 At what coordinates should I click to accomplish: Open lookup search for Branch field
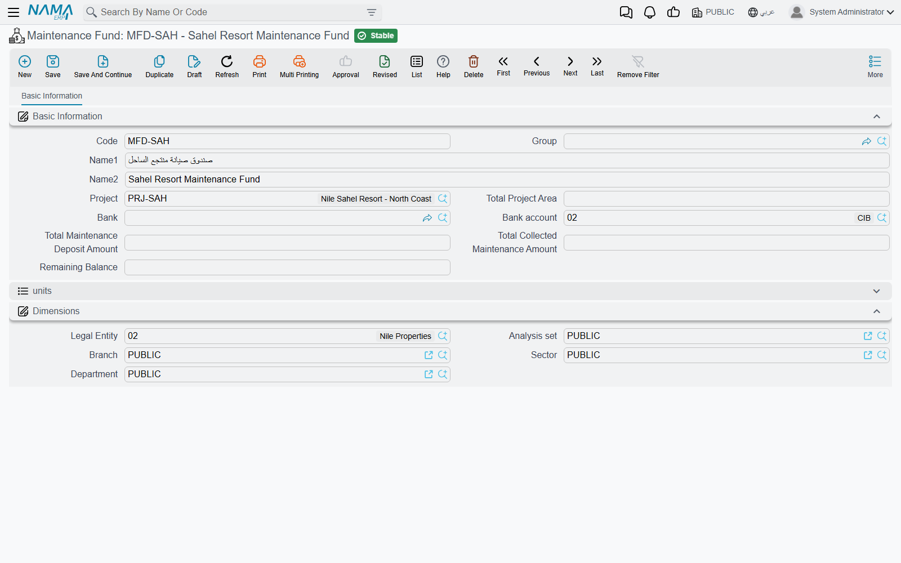pos(443,355)
